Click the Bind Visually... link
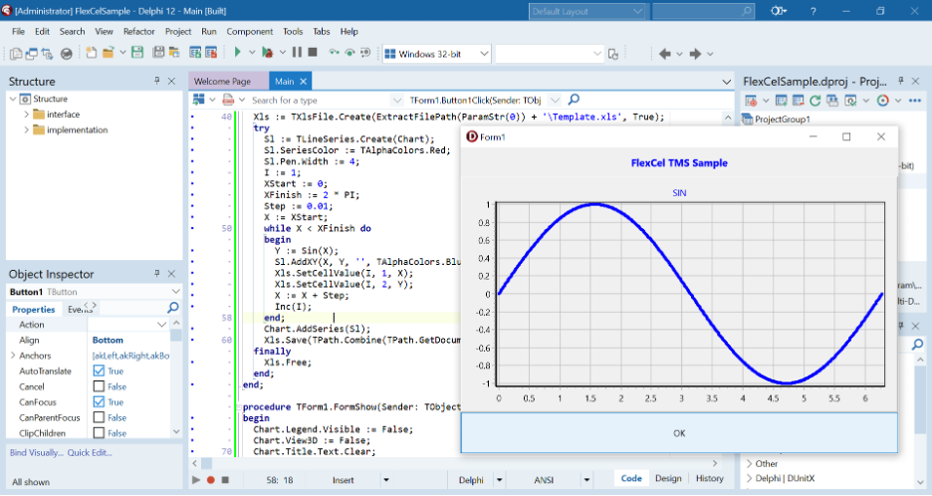 (36, 452)
